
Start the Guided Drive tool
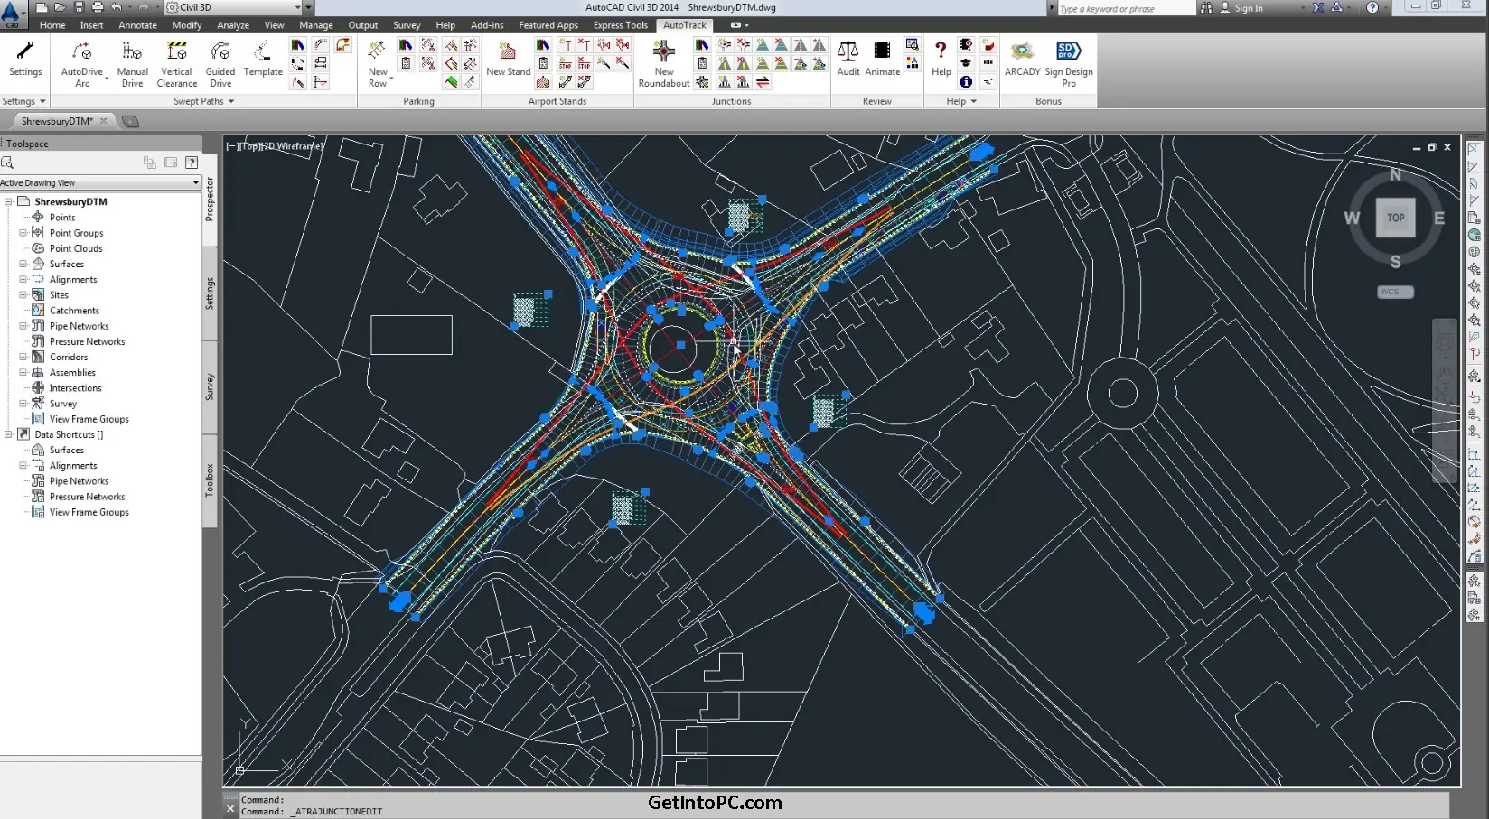tap(220, 52)
